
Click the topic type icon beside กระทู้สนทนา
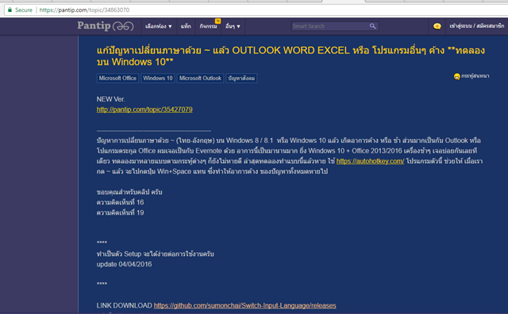[457, 76]
